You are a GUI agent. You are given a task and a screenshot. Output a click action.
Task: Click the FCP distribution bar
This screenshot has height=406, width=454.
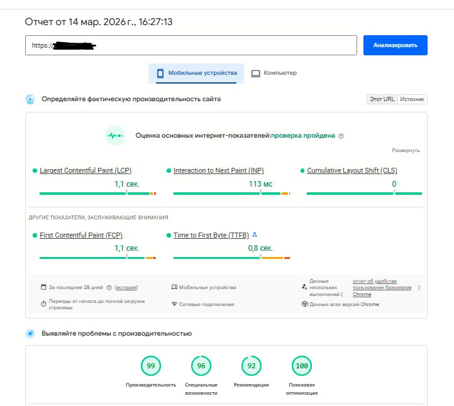(x=98, y=258)
